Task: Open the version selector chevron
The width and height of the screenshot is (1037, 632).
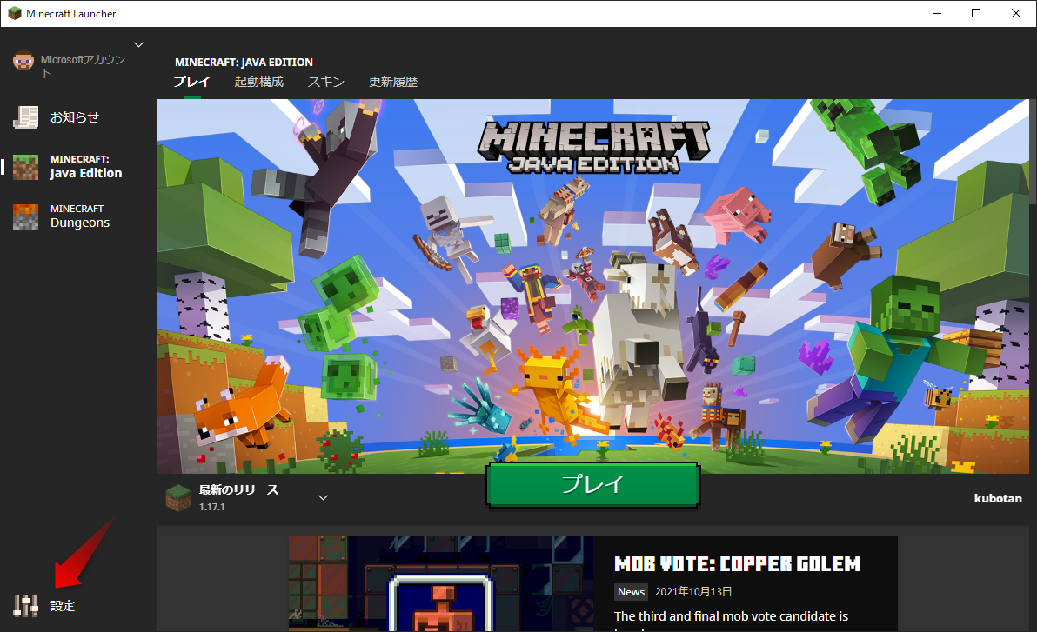Action: (x=323, y=497)
